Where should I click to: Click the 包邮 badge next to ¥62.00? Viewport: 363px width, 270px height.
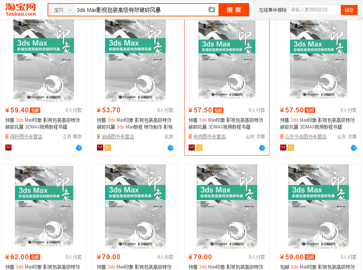pyautogui.click(x=35, y=257)
